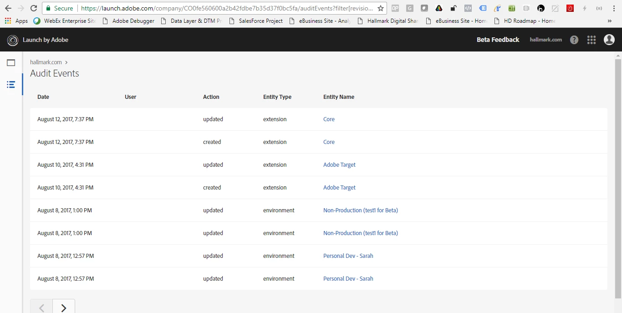The width and height of the screenshot is (622, 313).
Task: Click the Secure padlock site info
Action: (59, 8)
